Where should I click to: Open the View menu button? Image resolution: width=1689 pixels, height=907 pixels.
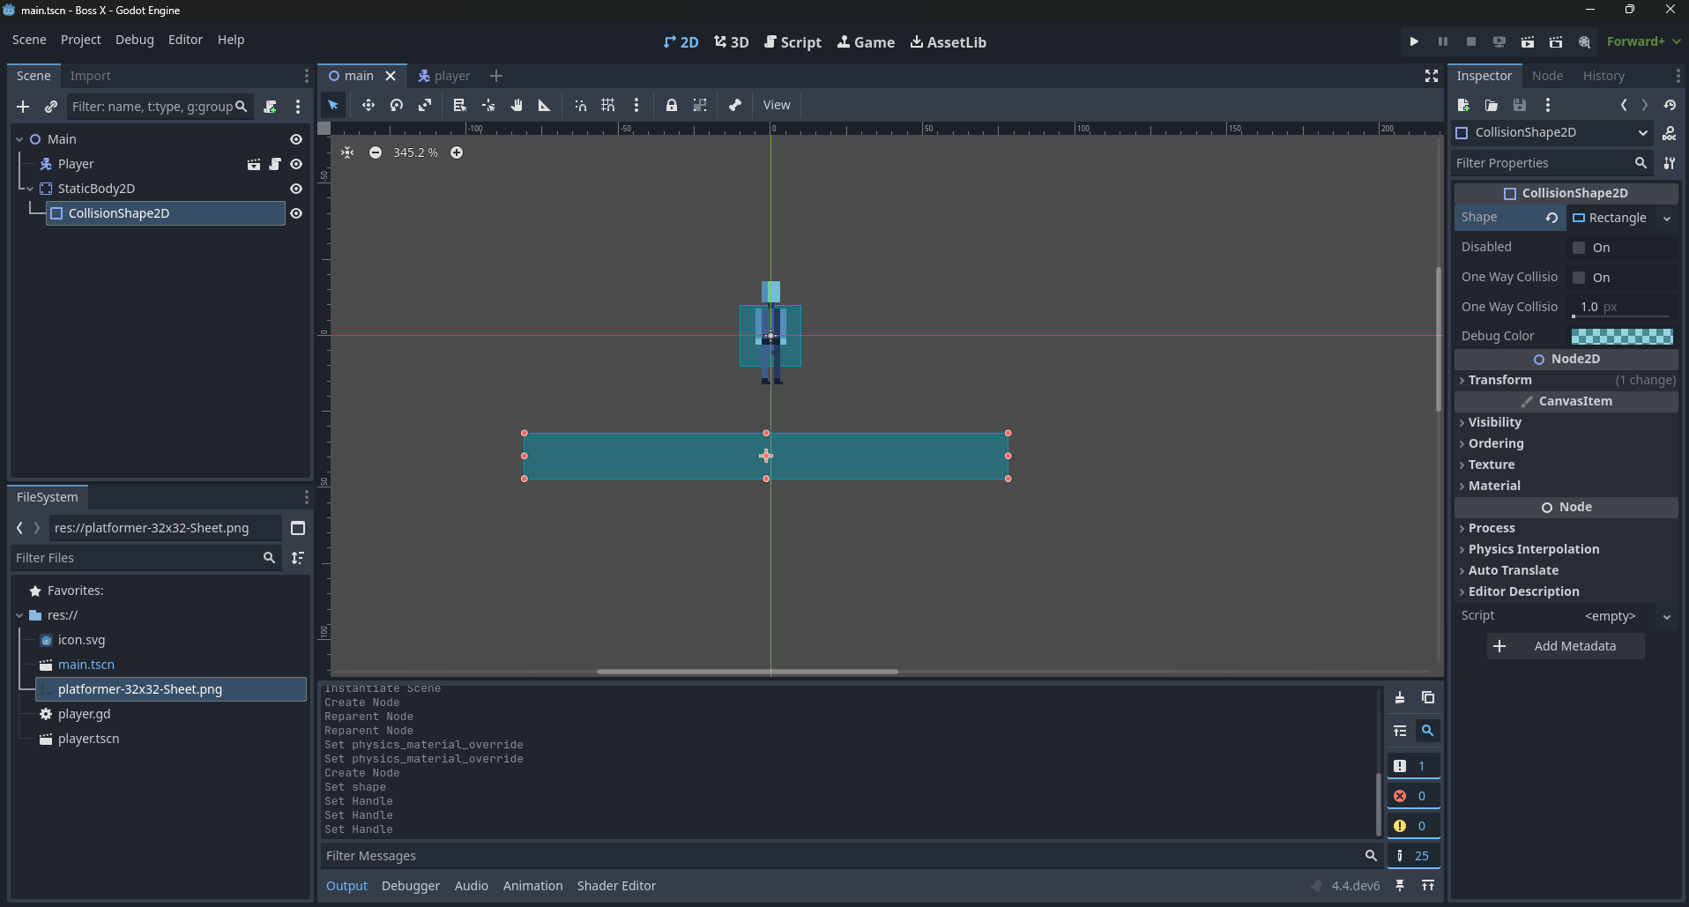(x=777, y=105)
